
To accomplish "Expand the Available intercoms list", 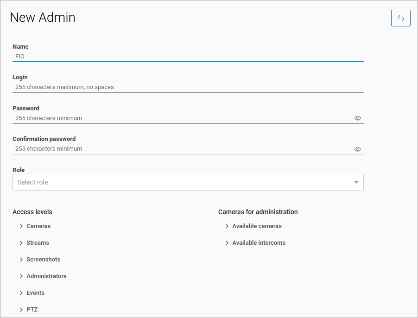I will pyautogui.click(x=227, y=243).
